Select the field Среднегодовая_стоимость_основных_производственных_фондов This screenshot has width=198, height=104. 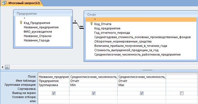click(142, 37)
